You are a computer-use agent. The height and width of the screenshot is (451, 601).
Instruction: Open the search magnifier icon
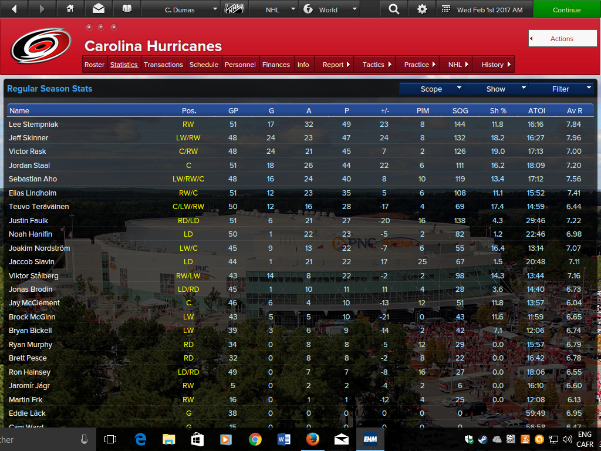(394, 9)
